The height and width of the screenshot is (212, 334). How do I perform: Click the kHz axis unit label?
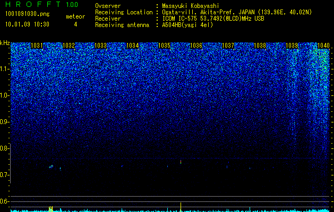click(5, 43)
